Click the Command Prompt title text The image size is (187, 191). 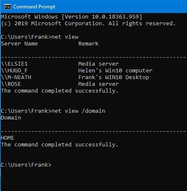34,7
